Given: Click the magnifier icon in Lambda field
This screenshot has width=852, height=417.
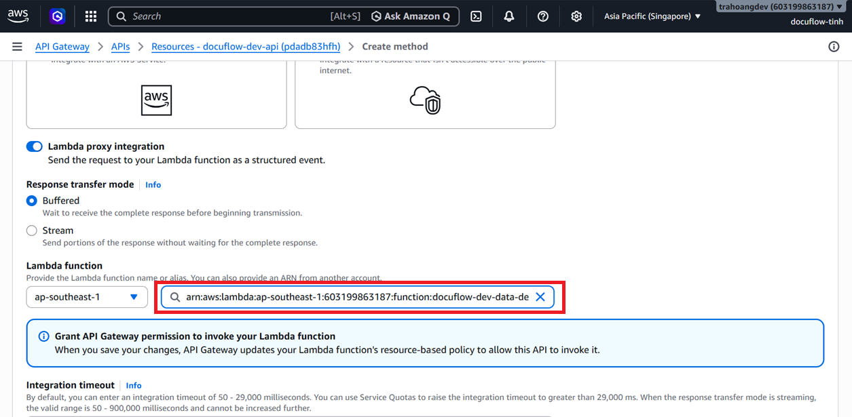Looking at the screenshot, I should point(175,297).
